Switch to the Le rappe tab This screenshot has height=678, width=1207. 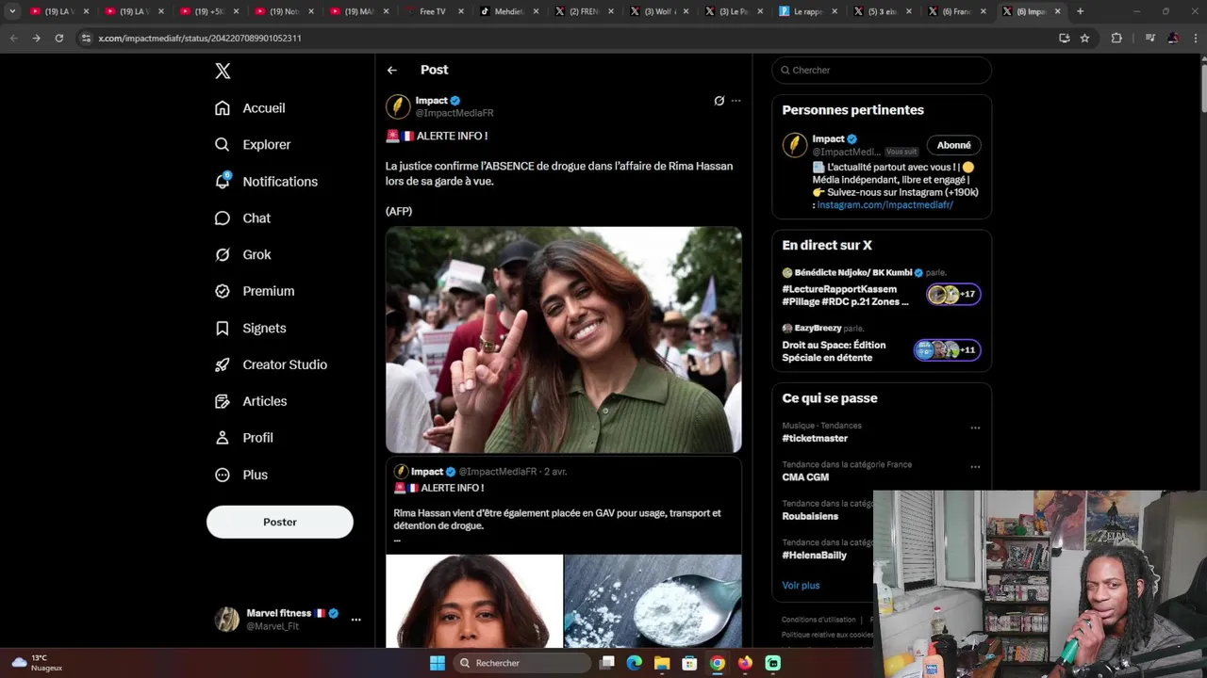pos(811,11)
